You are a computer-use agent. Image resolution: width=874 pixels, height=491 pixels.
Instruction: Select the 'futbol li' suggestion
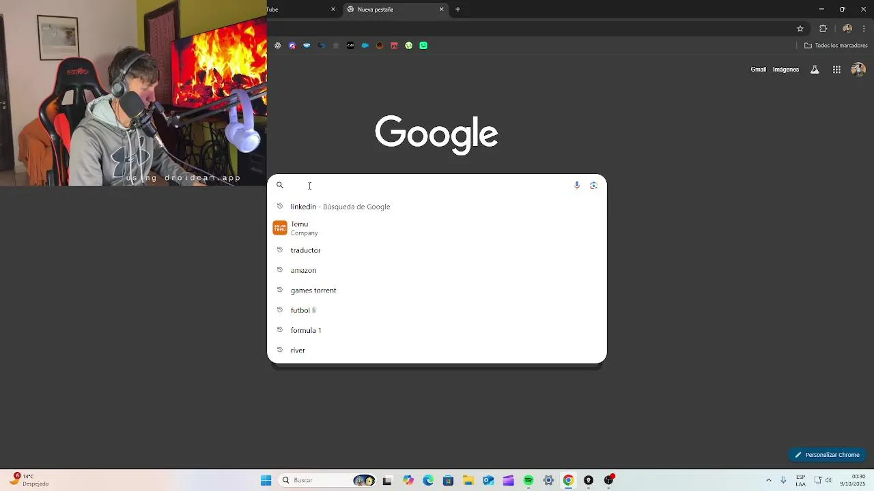coord(437,310)
